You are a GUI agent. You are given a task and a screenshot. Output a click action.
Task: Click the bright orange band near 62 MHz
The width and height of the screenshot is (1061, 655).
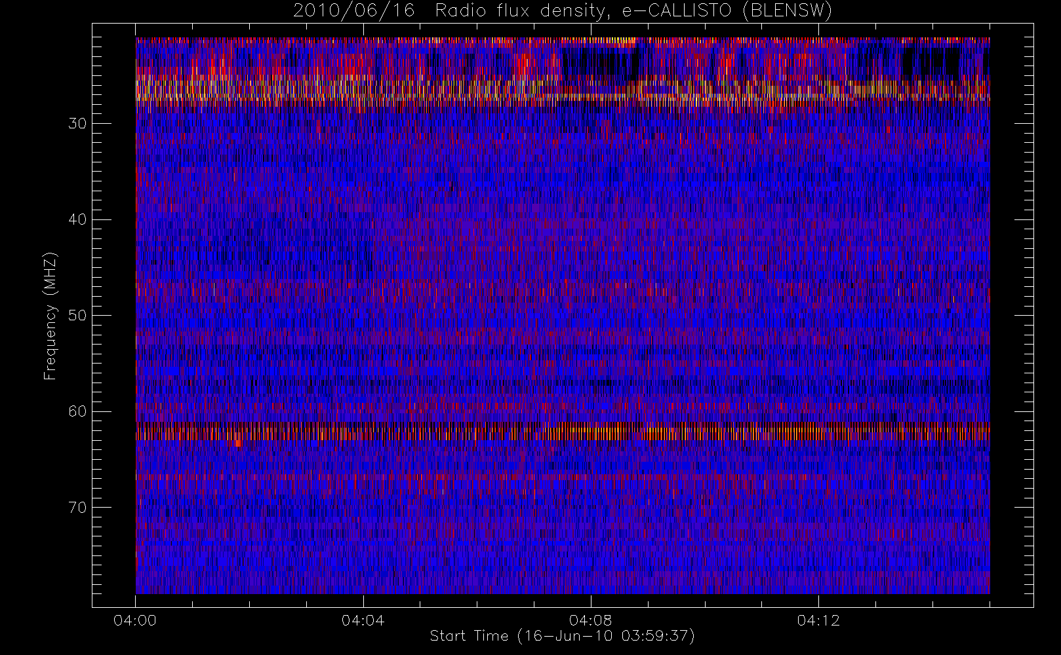563,432
